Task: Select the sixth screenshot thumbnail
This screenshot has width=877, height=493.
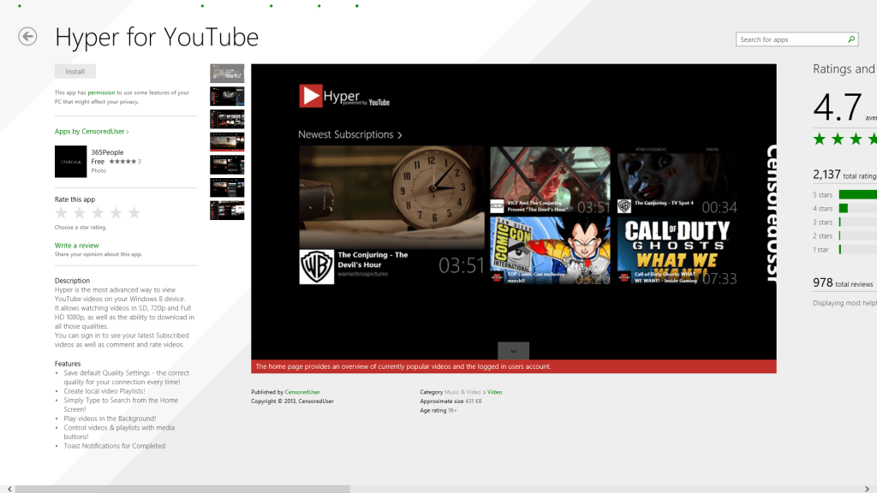Action: click(x=227, y=187)
